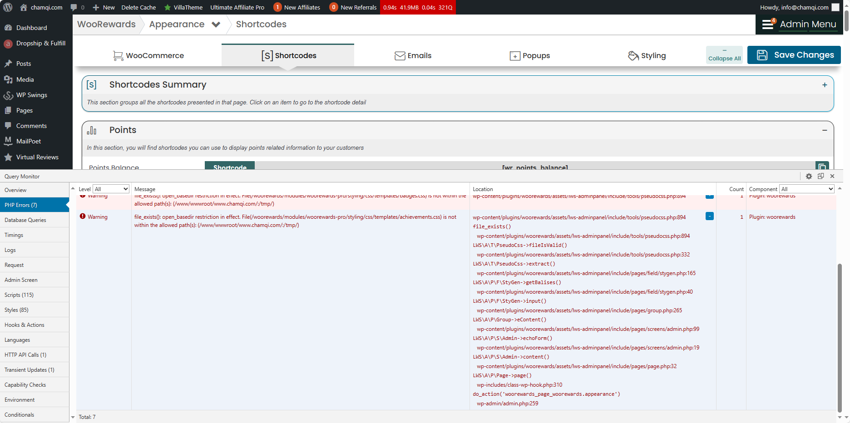Viewport: 850px width, 423px height.
Task: Click WooRewards breadcrumb
Action: pyautogui.click(x=106, y=24)
